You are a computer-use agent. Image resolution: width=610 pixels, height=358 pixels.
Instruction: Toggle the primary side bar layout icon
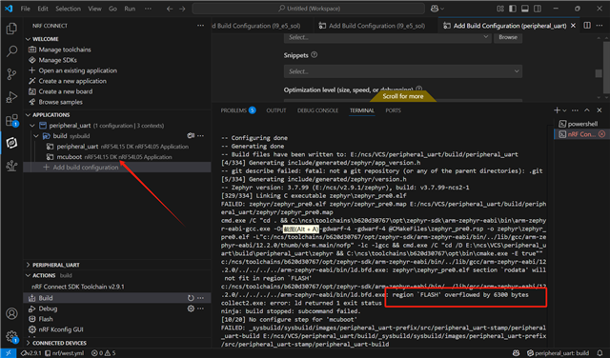click(513, 9)
